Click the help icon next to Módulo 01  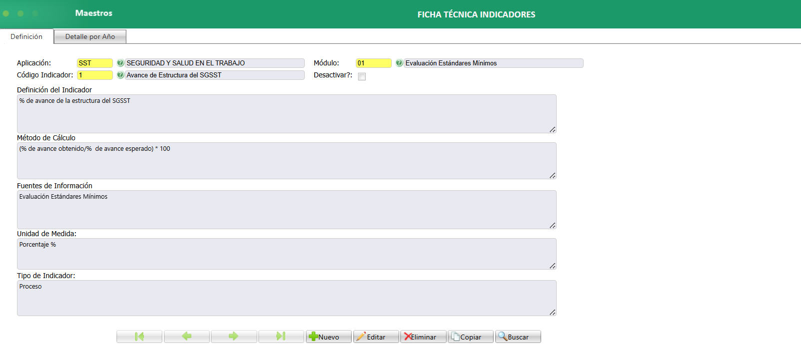(x=399, y=63)
